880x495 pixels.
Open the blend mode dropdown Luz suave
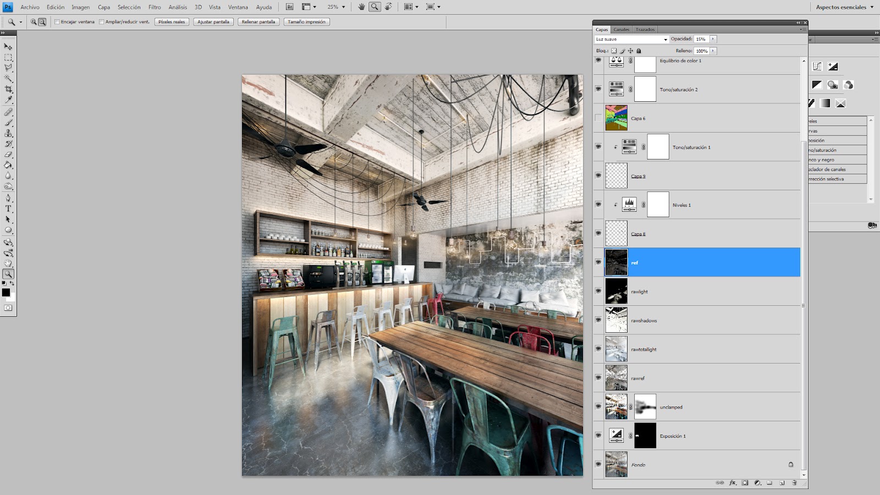631,39
